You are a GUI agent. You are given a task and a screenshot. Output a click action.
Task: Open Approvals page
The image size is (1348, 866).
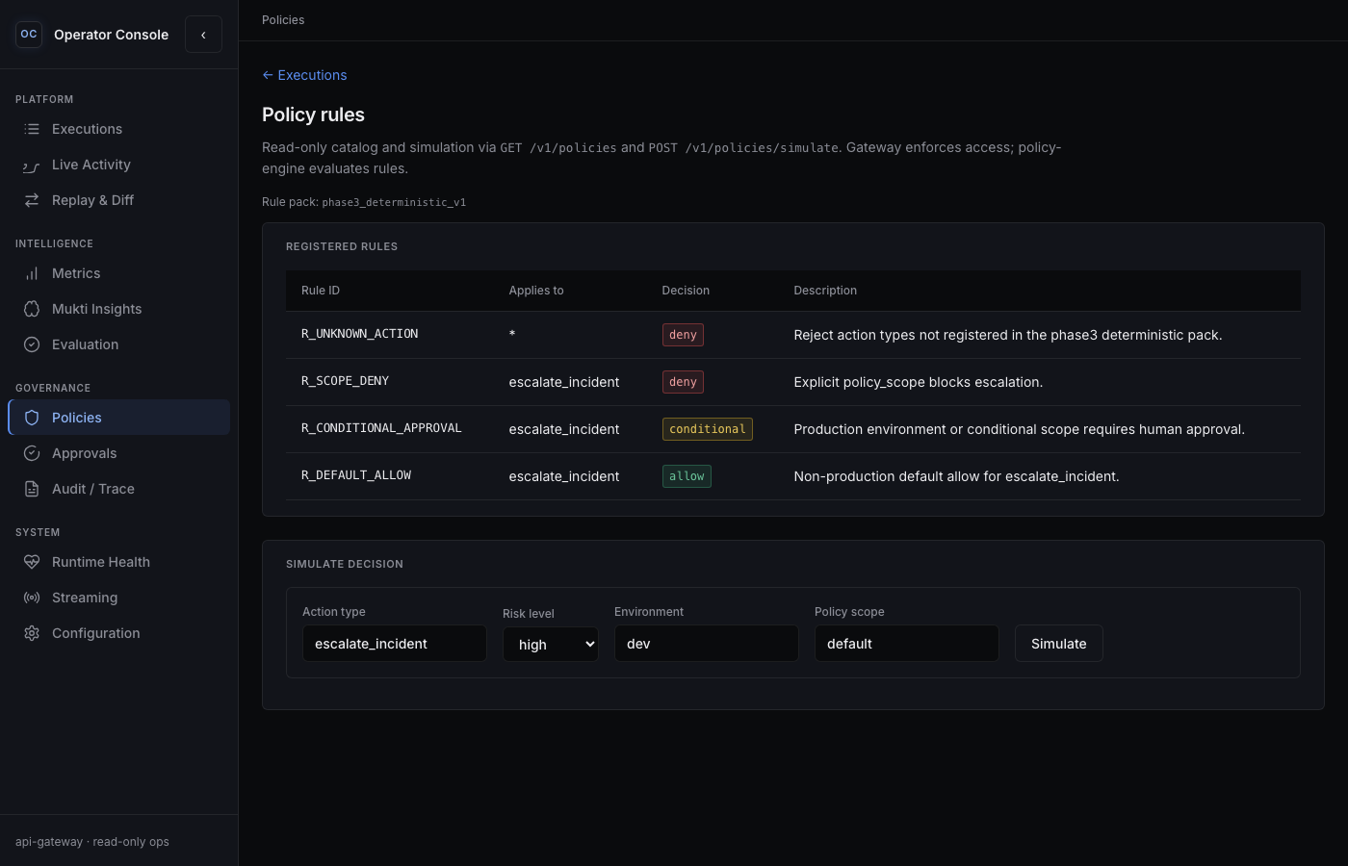pyautogui.click(x=119, y=453)
